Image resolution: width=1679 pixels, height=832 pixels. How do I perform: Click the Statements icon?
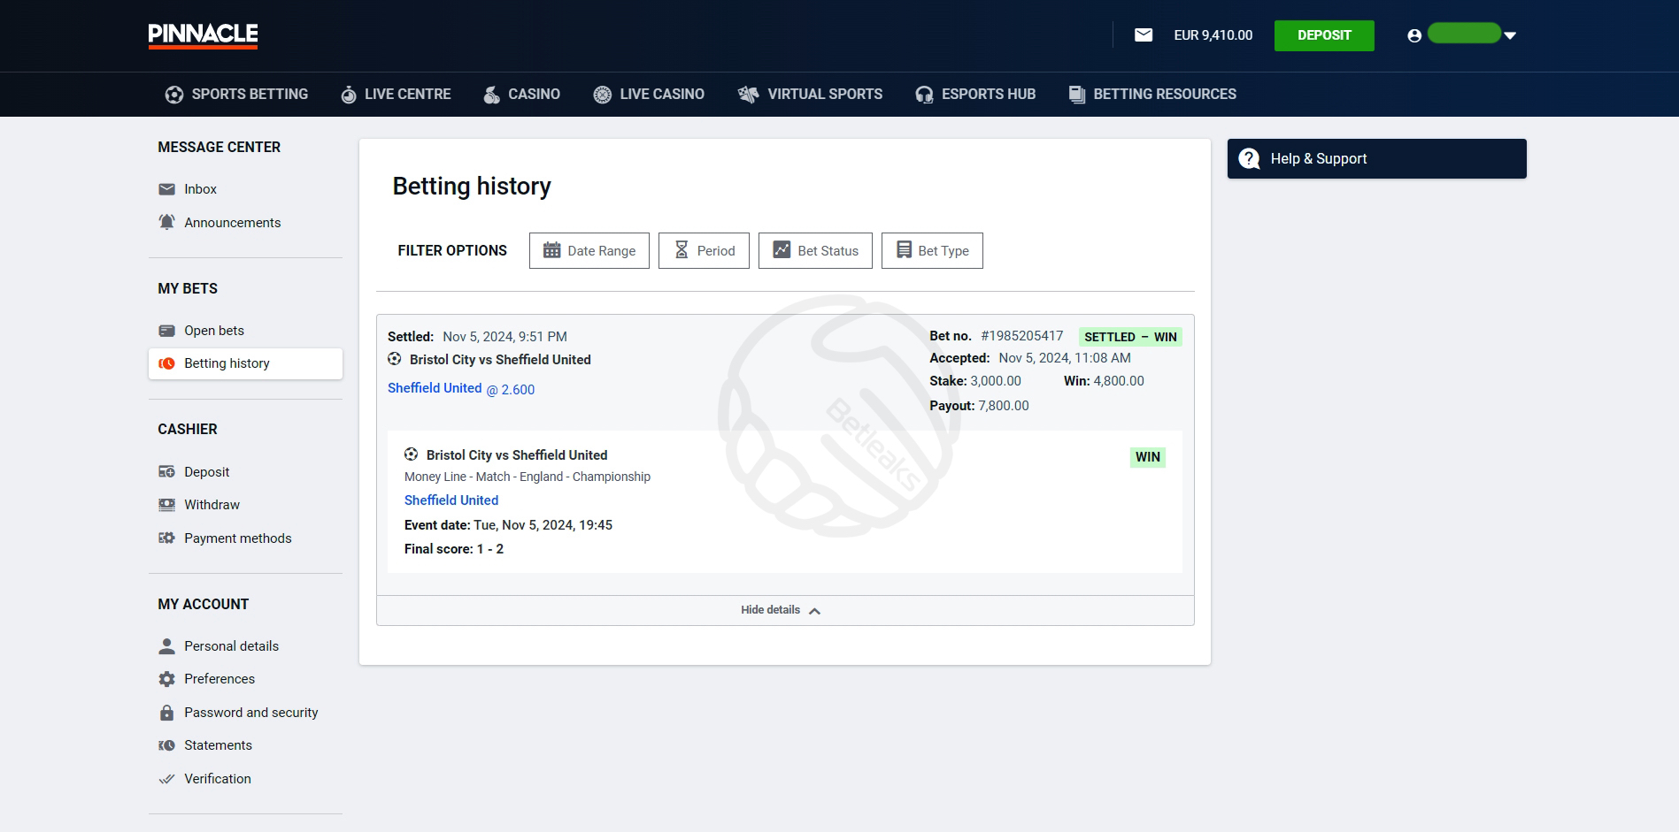tap(166, 745)
